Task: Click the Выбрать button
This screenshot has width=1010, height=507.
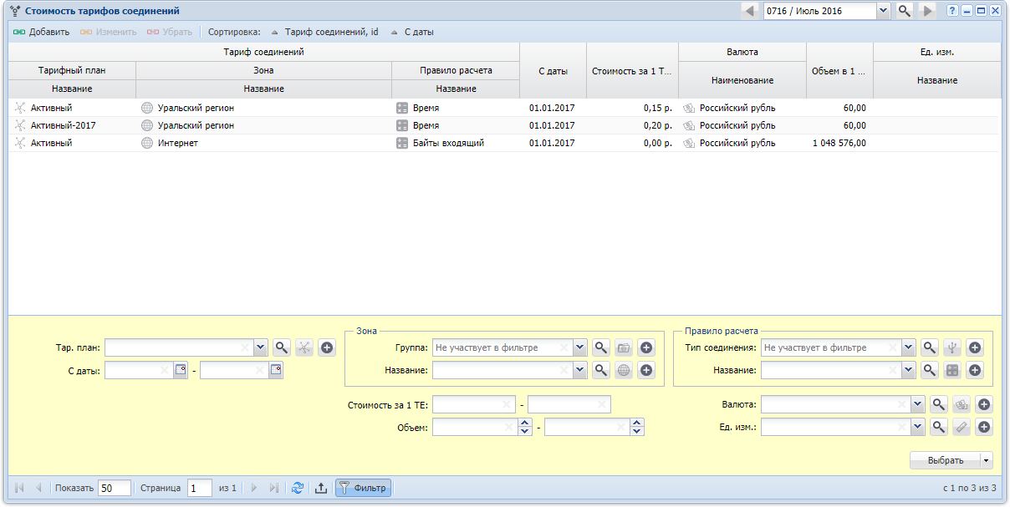Action: pyautogui.click(x=946, y=460)
